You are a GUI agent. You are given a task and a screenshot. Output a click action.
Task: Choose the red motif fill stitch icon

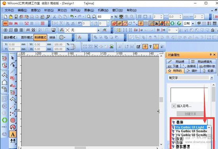tap(43, 23)
